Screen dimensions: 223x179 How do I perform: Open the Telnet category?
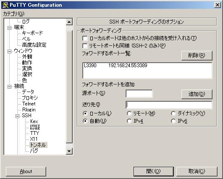[29, 104]
